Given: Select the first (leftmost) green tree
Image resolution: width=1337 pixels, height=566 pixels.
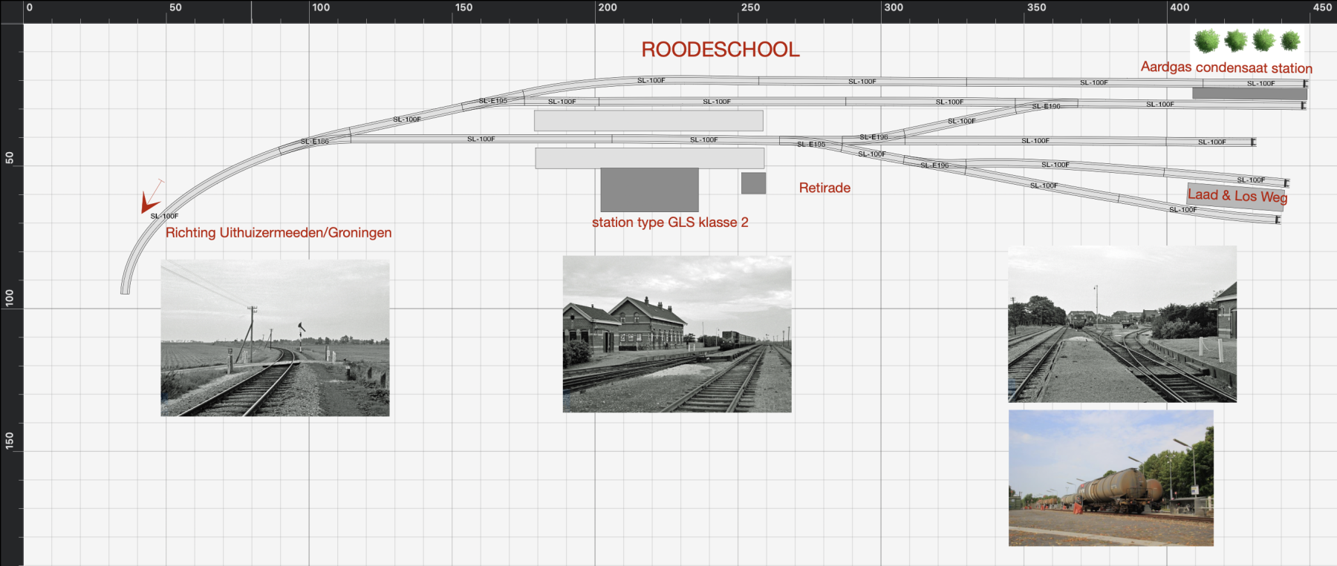Looking at the screenshot, I should tap(1207, 40).
